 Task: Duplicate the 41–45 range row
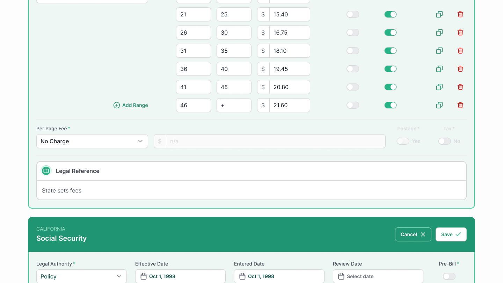(439, 87)
